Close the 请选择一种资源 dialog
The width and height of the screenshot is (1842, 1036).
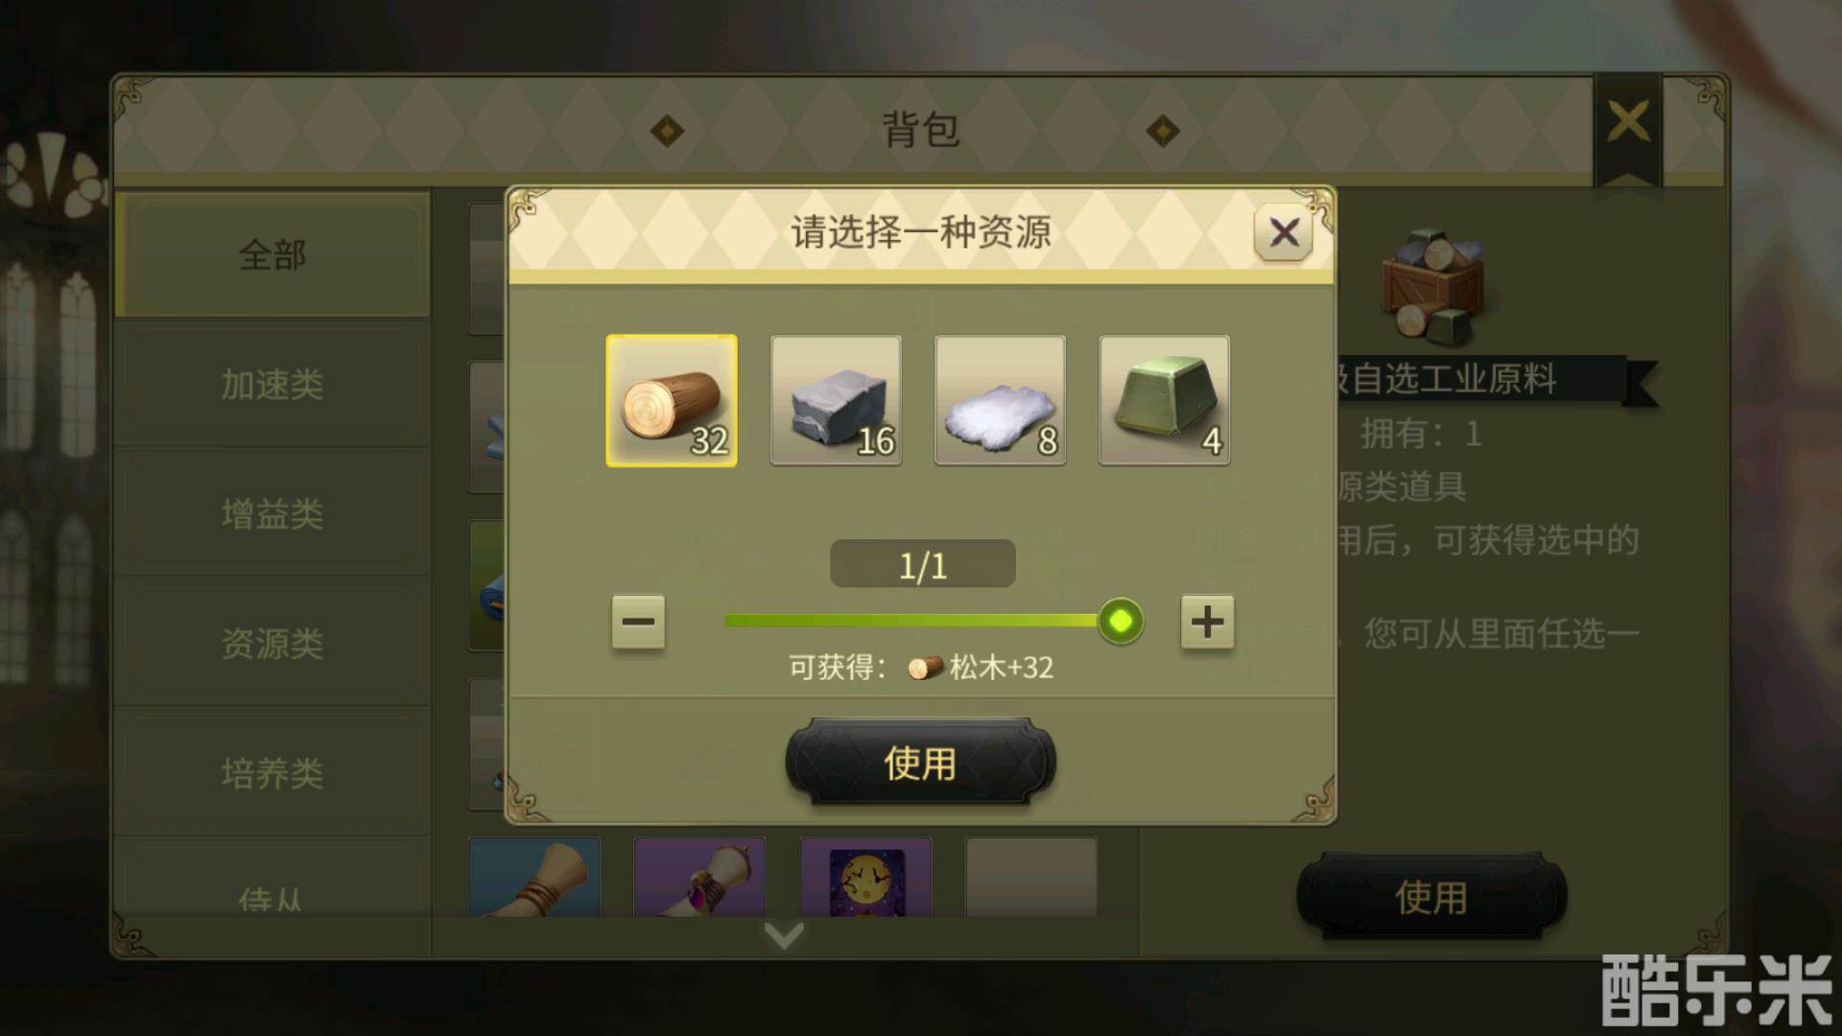[1284, 231]
